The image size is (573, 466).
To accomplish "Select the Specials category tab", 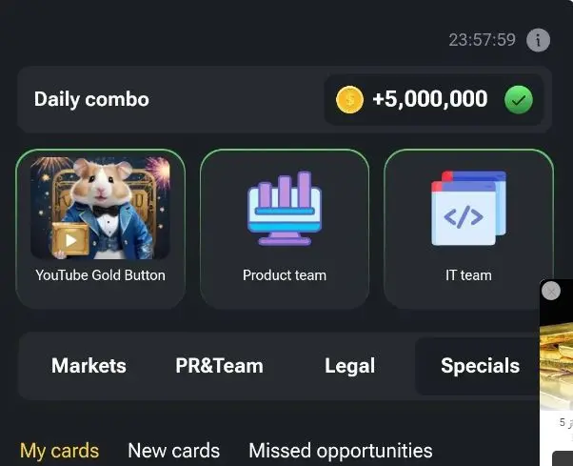I will click(480, 365).
